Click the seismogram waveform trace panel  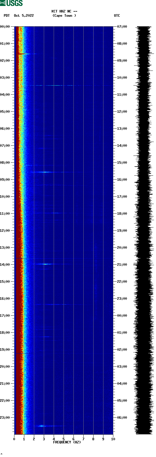(x=144, y=230)
